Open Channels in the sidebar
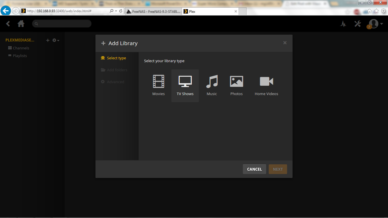This screenshot has height=218, width=388. tap(21, 48)
